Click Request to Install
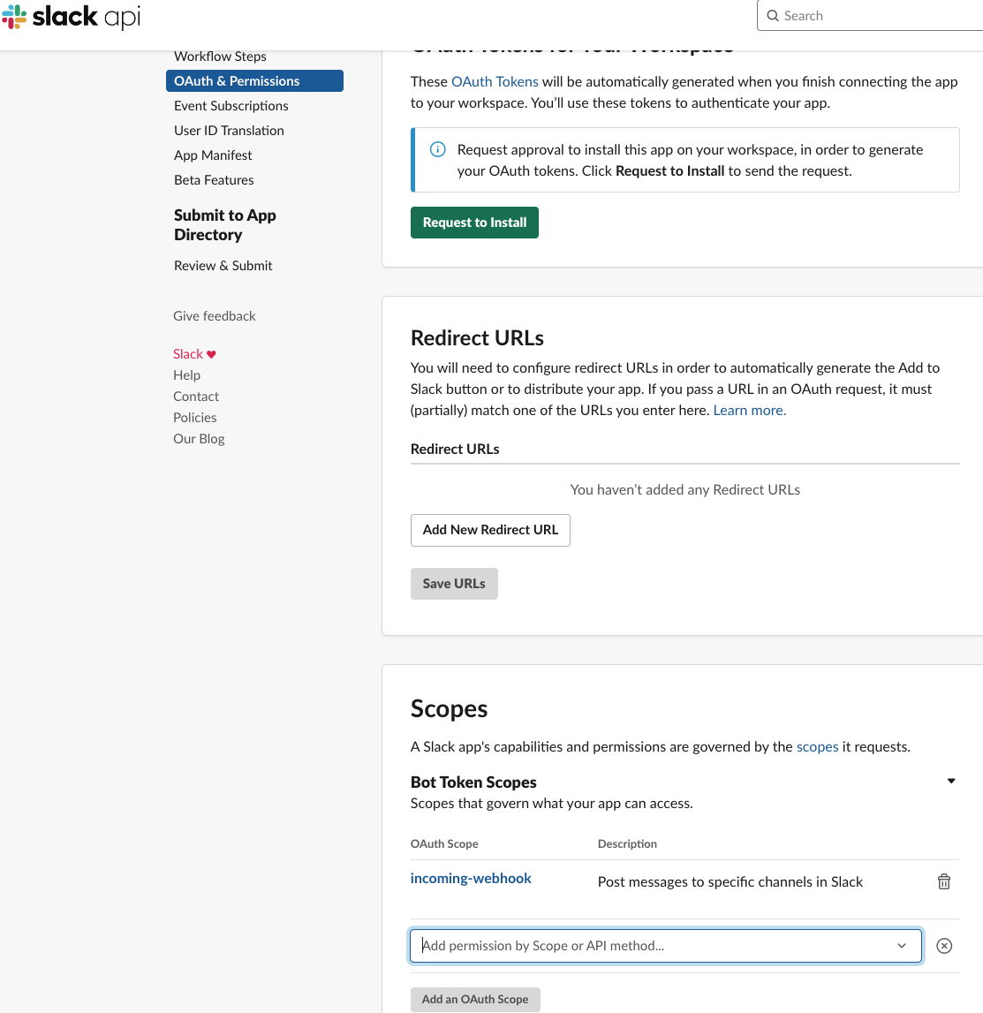983x1013 pixels. 474,222
